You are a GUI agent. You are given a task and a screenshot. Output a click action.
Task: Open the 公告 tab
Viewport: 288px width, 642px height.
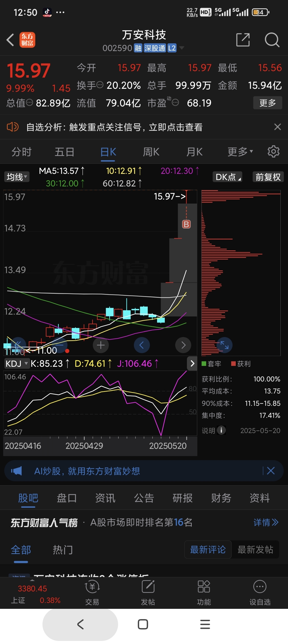(x=144, y=498)
